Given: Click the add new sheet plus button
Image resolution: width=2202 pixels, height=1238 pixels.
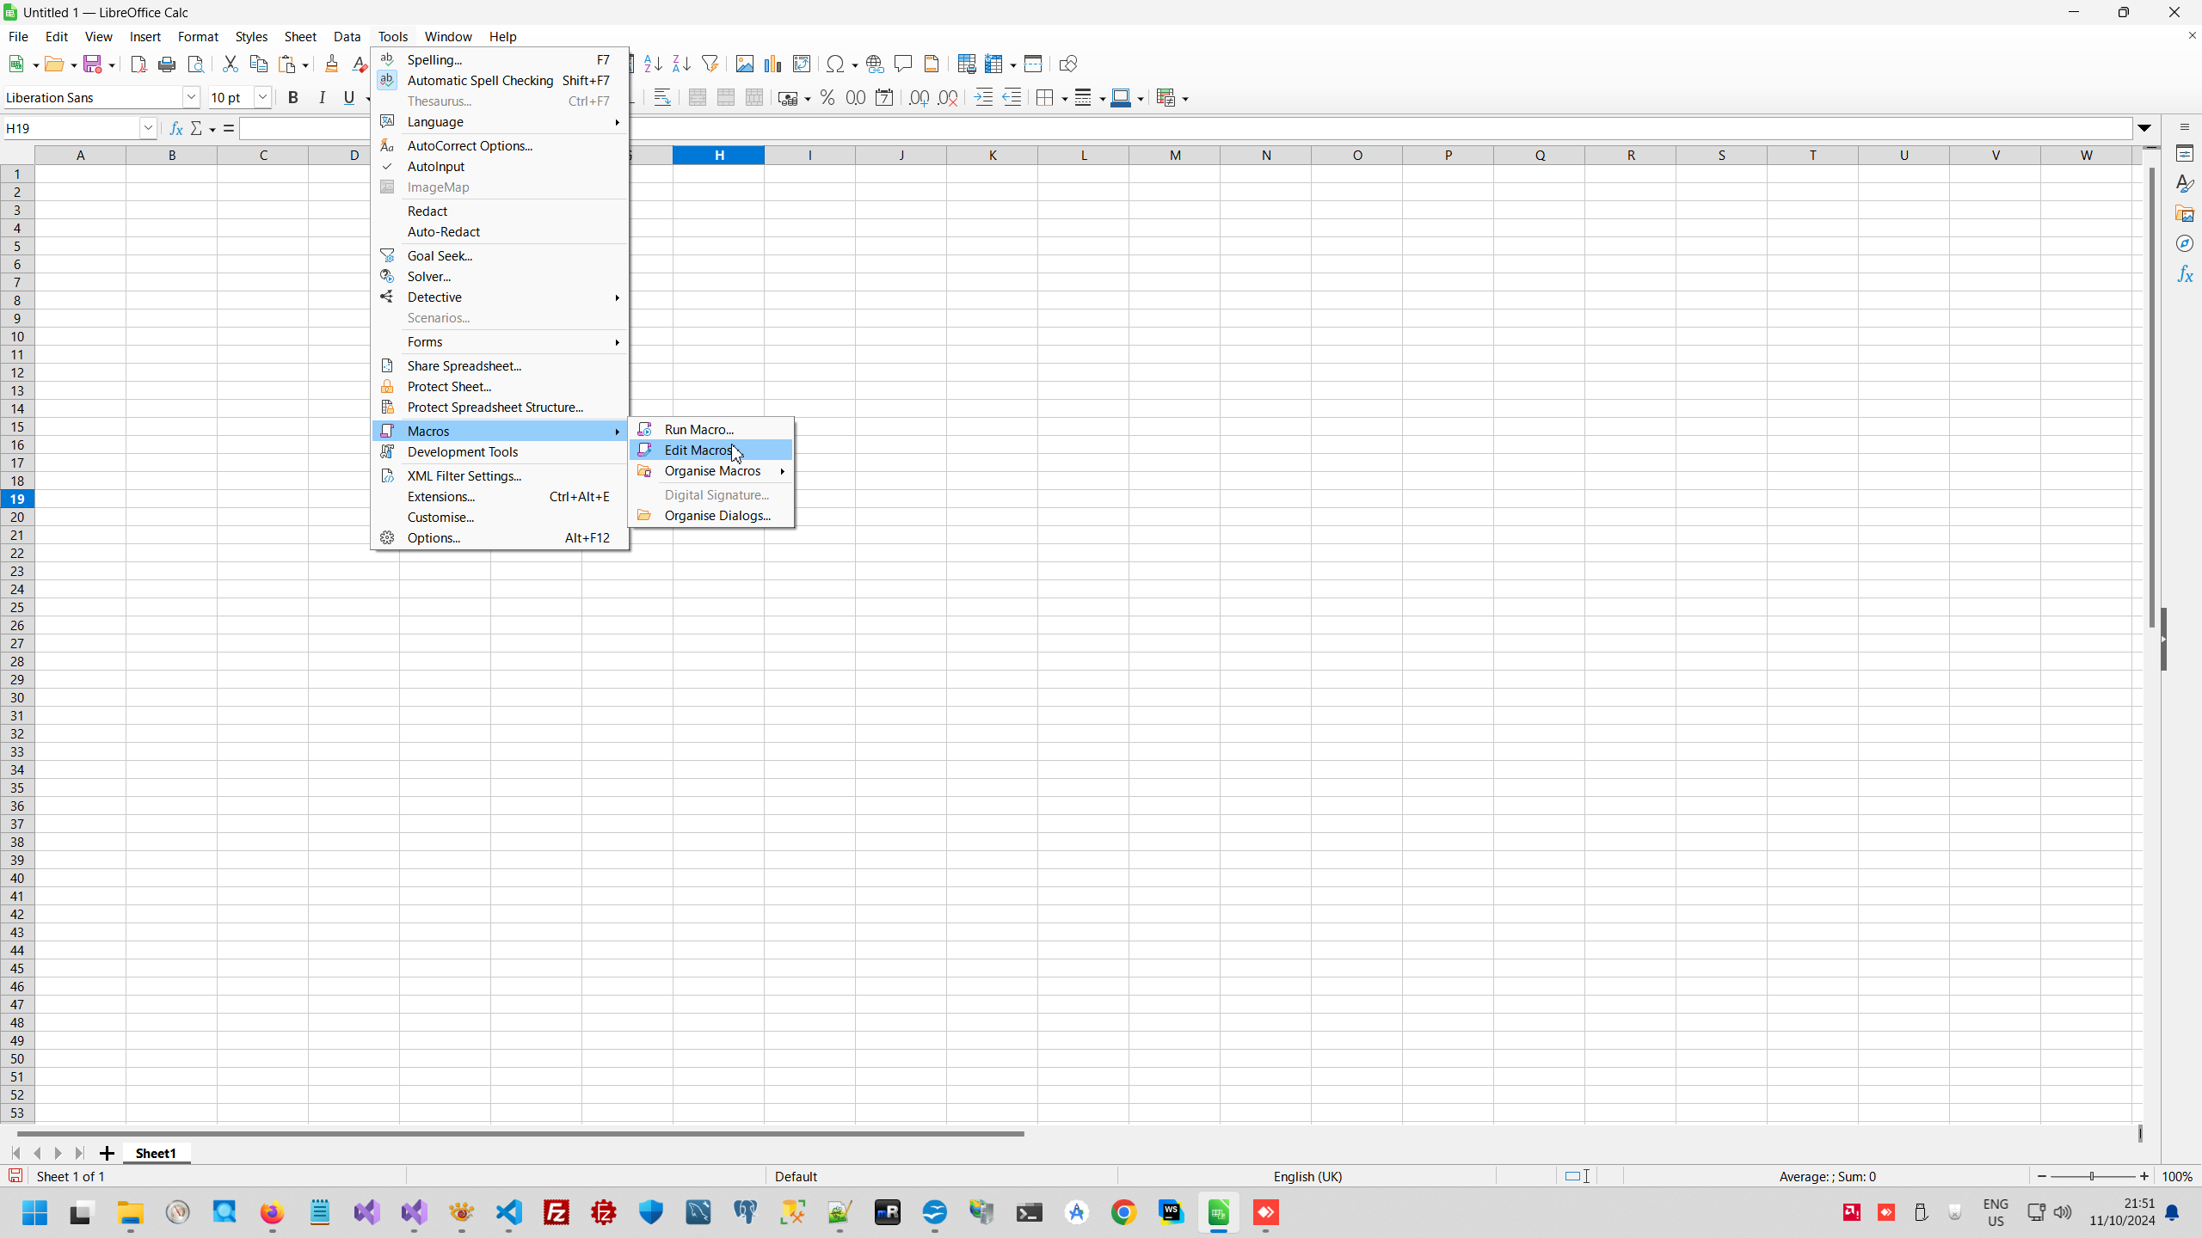Looking at the screenshot, I should (107, 1153).
